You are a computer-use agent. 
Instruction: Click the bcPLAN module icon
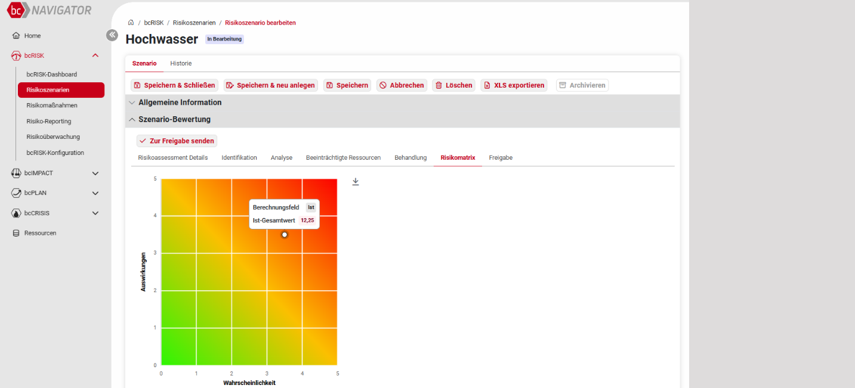click(16, 193)
